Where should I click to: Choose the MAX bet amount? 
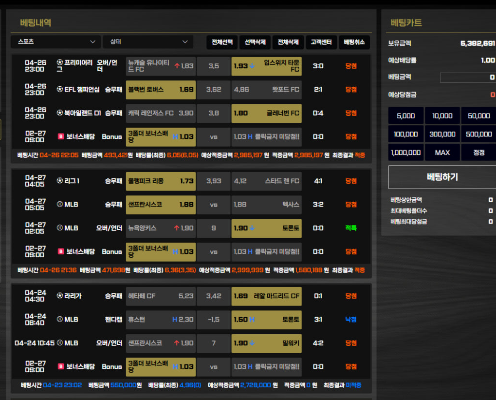(442, 152)
